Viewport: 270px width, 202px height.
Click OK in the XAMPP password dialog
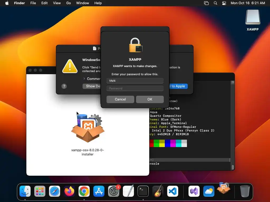coord(150,99)
